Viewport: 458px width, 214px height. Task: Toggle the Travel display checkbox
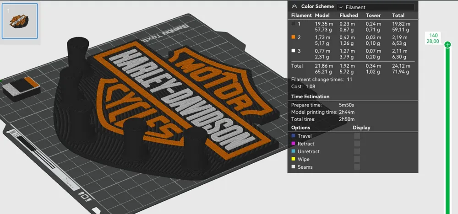(357, 136)
